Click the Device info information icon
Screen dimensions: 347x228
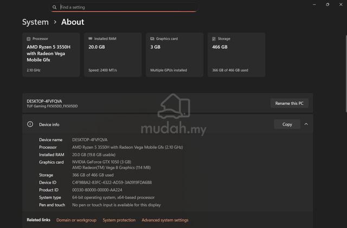(30, 124)
